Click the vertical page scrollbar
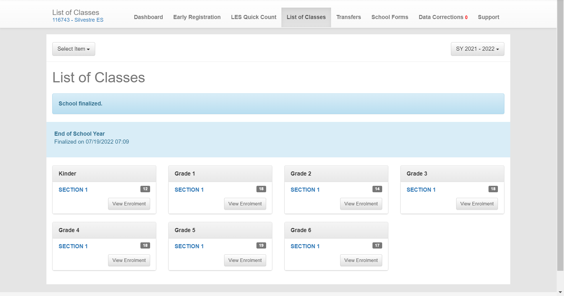The height and width of the screenshot is (296, 564). pyautogui.click(x=560, y=135)
